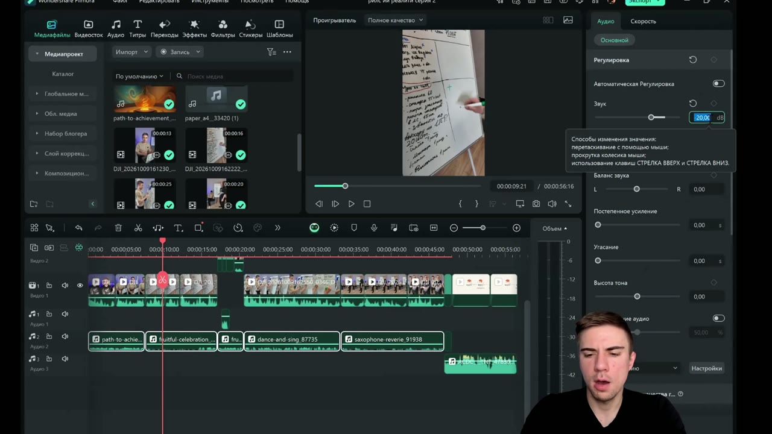
Task: Open the Видеосток tab
Action: tap(89, 28)
